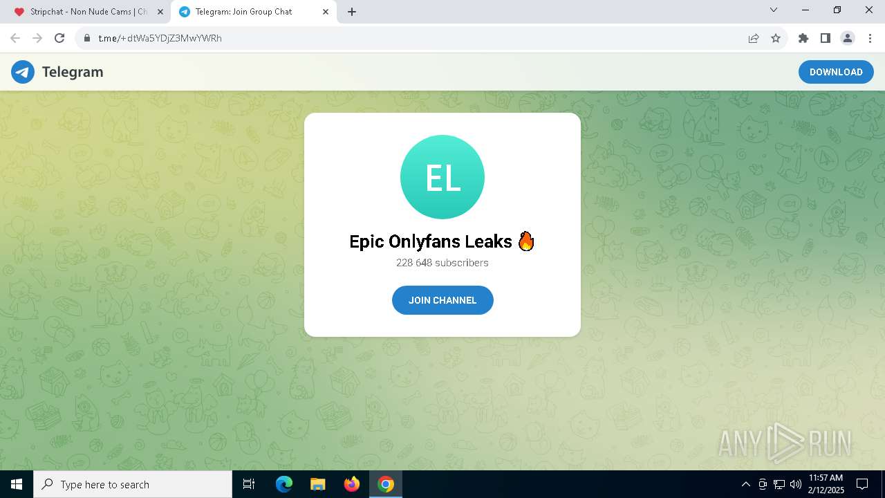The image size is (885, 498).
Task: View site information lock icon
Action: point(86,38)
